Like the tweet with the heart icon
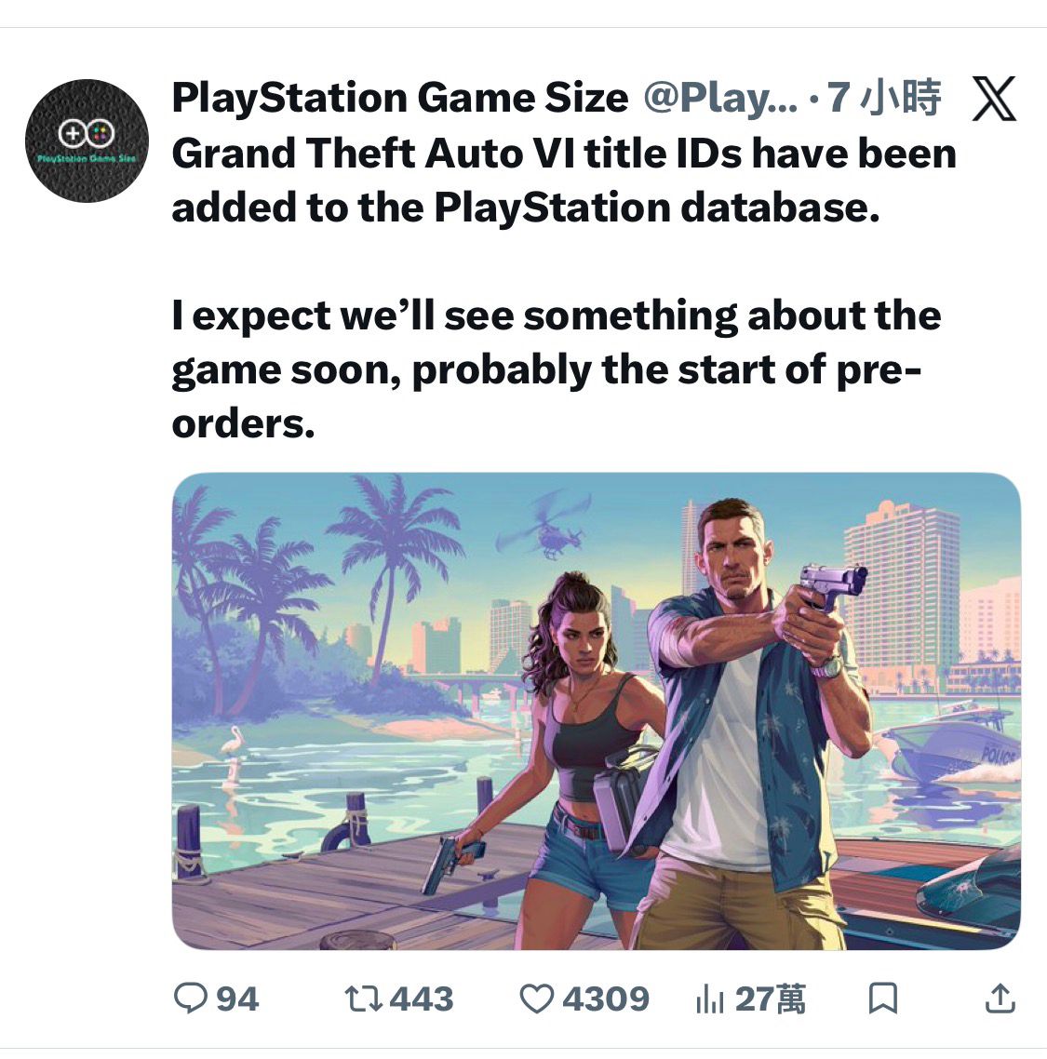The width and height of the screenshot is (1047, 1059). coord(537,999)
